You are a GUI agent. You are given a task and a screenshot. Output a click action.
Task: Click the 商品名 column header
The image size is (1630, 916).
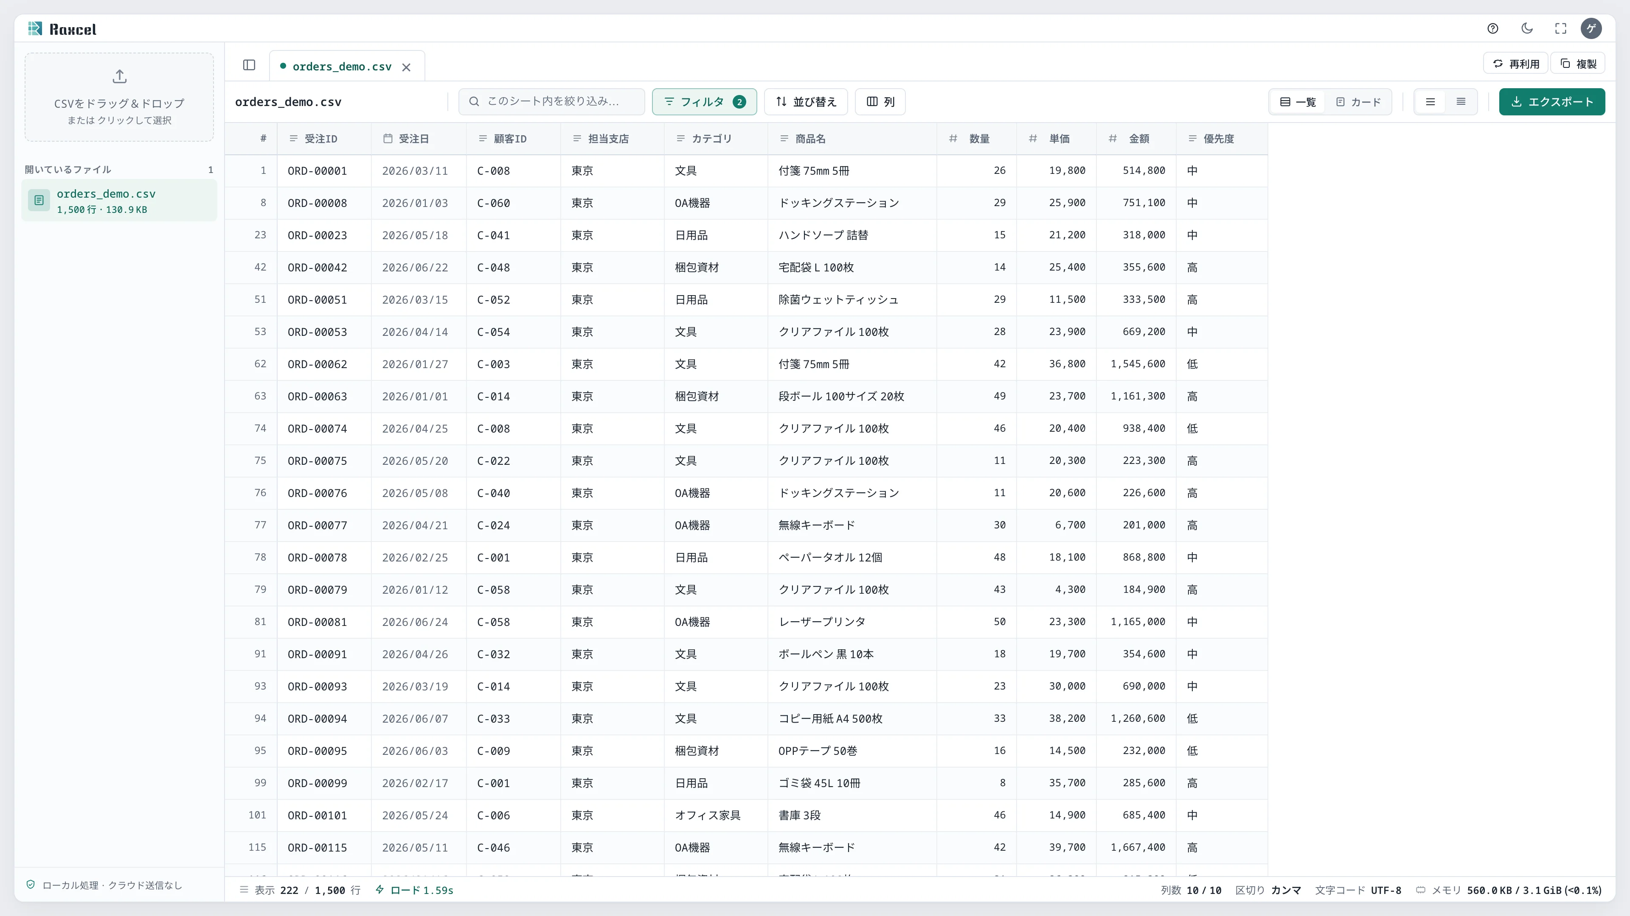click(852, 138)
